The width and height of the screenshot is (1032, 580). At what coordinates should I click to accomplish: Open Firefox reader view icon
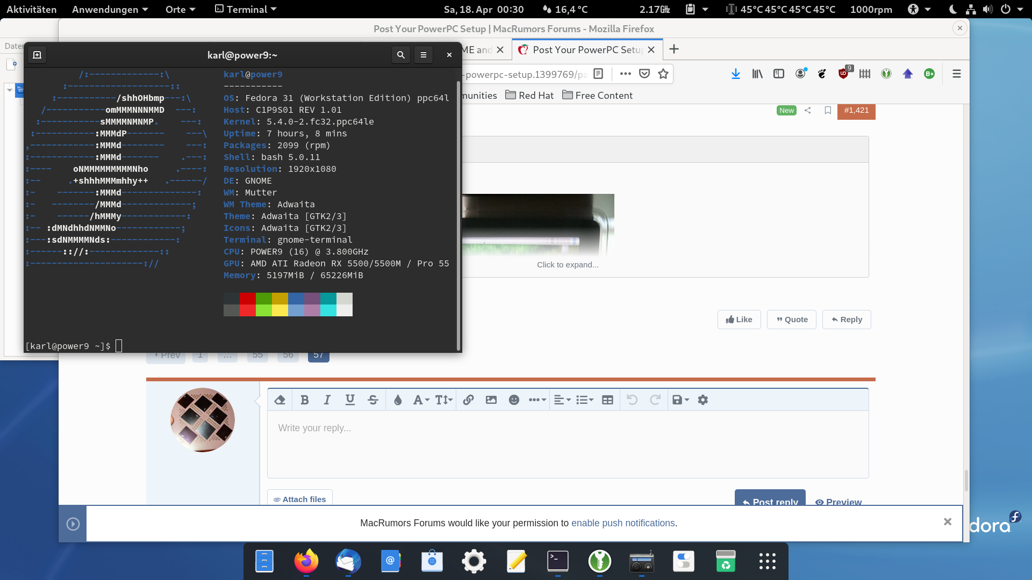598,74
